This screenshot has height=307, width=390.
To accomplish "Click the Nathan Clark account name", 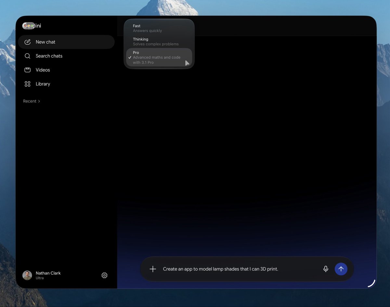I will 48,273.
